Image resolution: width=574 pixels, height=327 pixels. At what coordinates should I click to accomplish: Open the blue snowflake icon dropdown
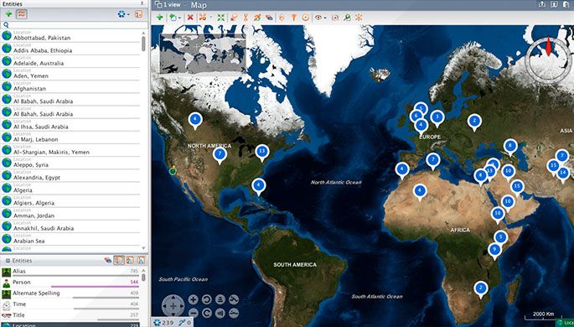(123, 14)
